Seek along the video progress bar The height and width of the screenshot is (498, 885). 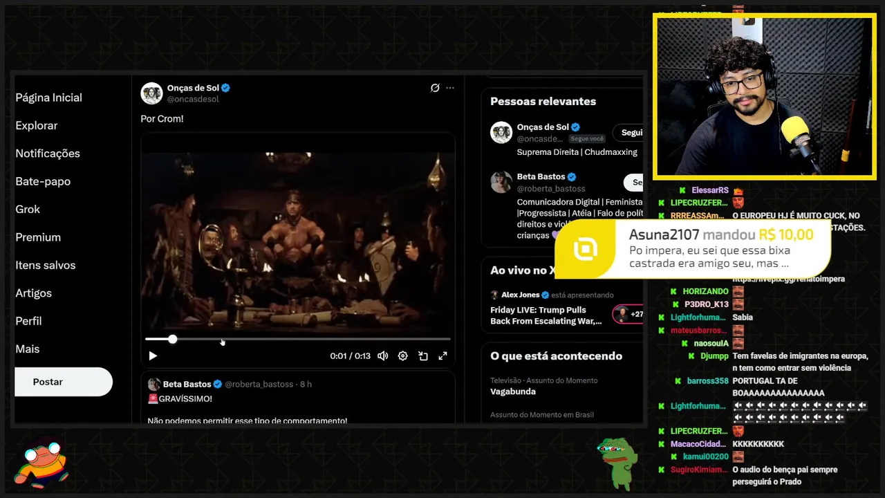pyautogui.click(x=297, y=339)
